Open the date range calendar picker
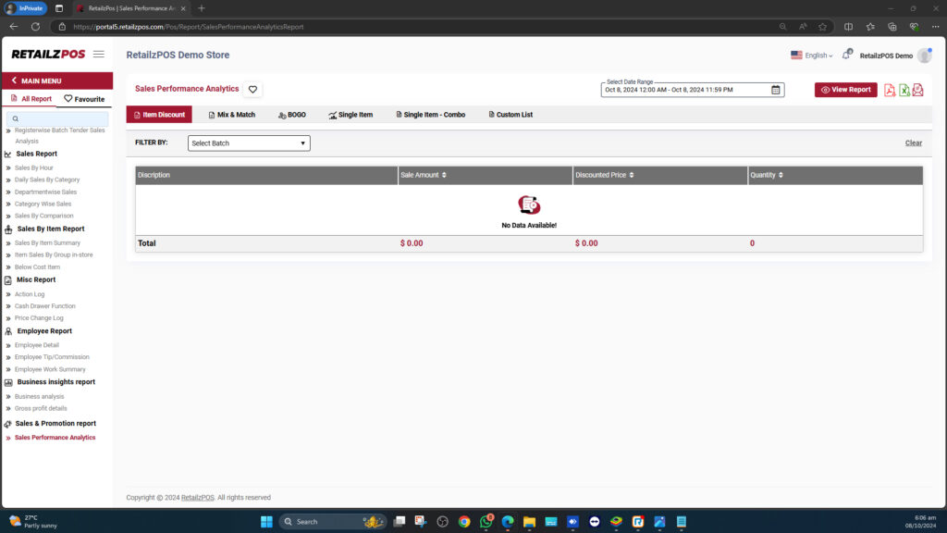Screen dimensions: 947x533 [x=775, y=90]
